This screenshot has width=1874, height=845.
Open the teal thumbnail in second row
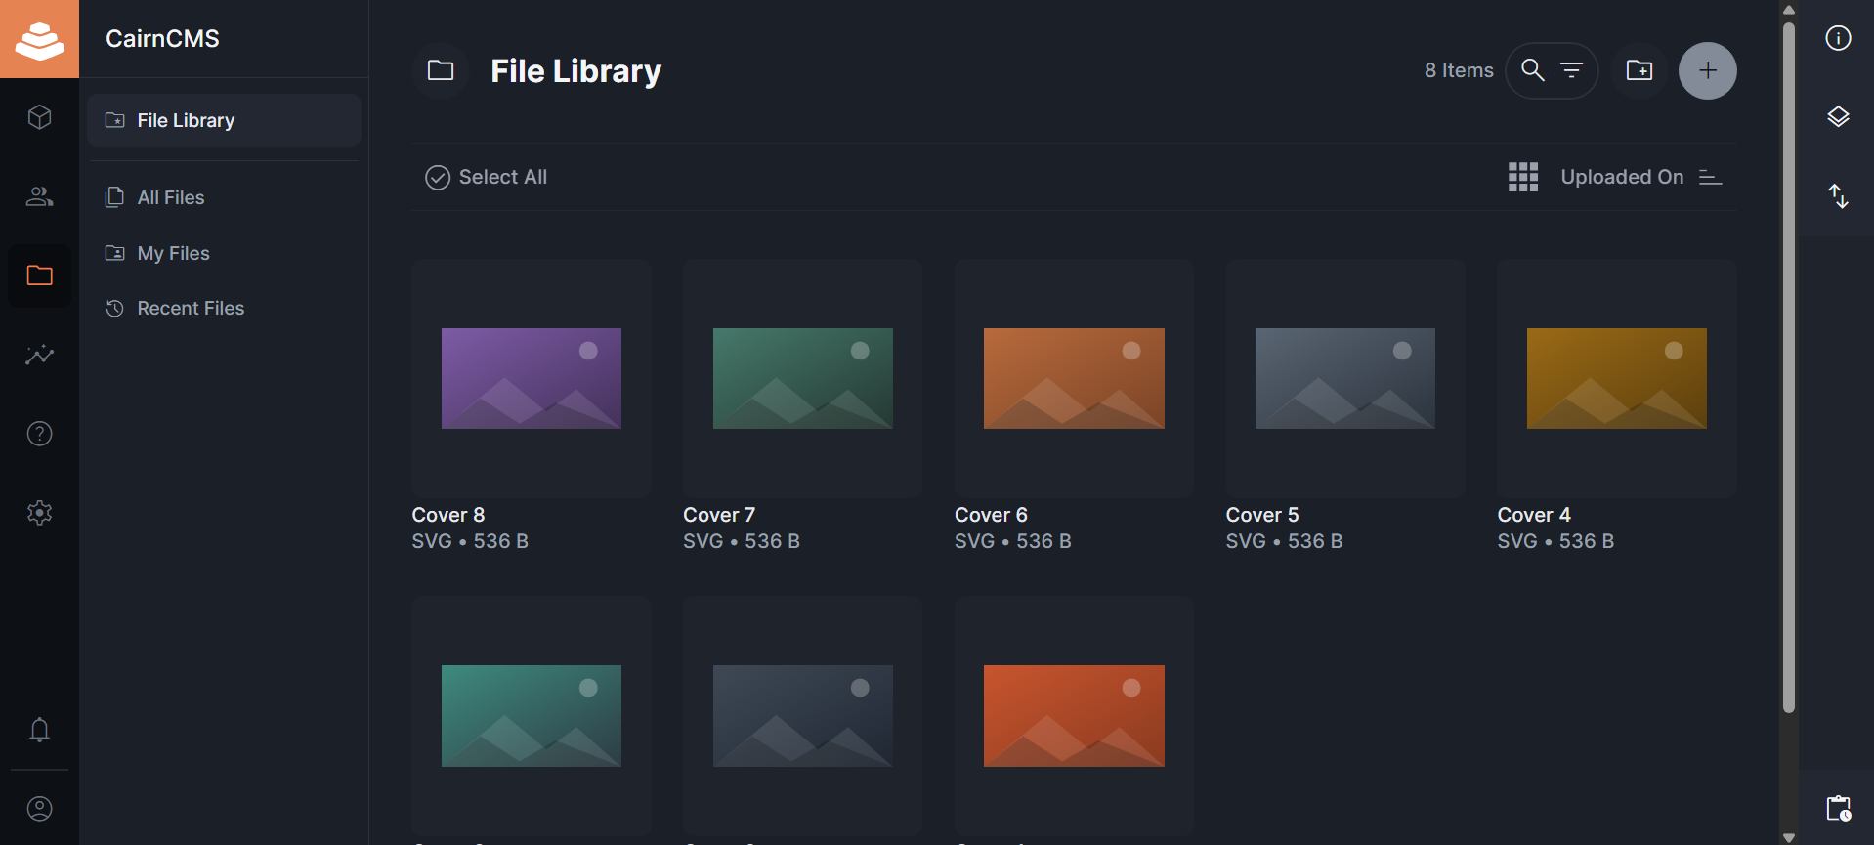pos(532,715)
